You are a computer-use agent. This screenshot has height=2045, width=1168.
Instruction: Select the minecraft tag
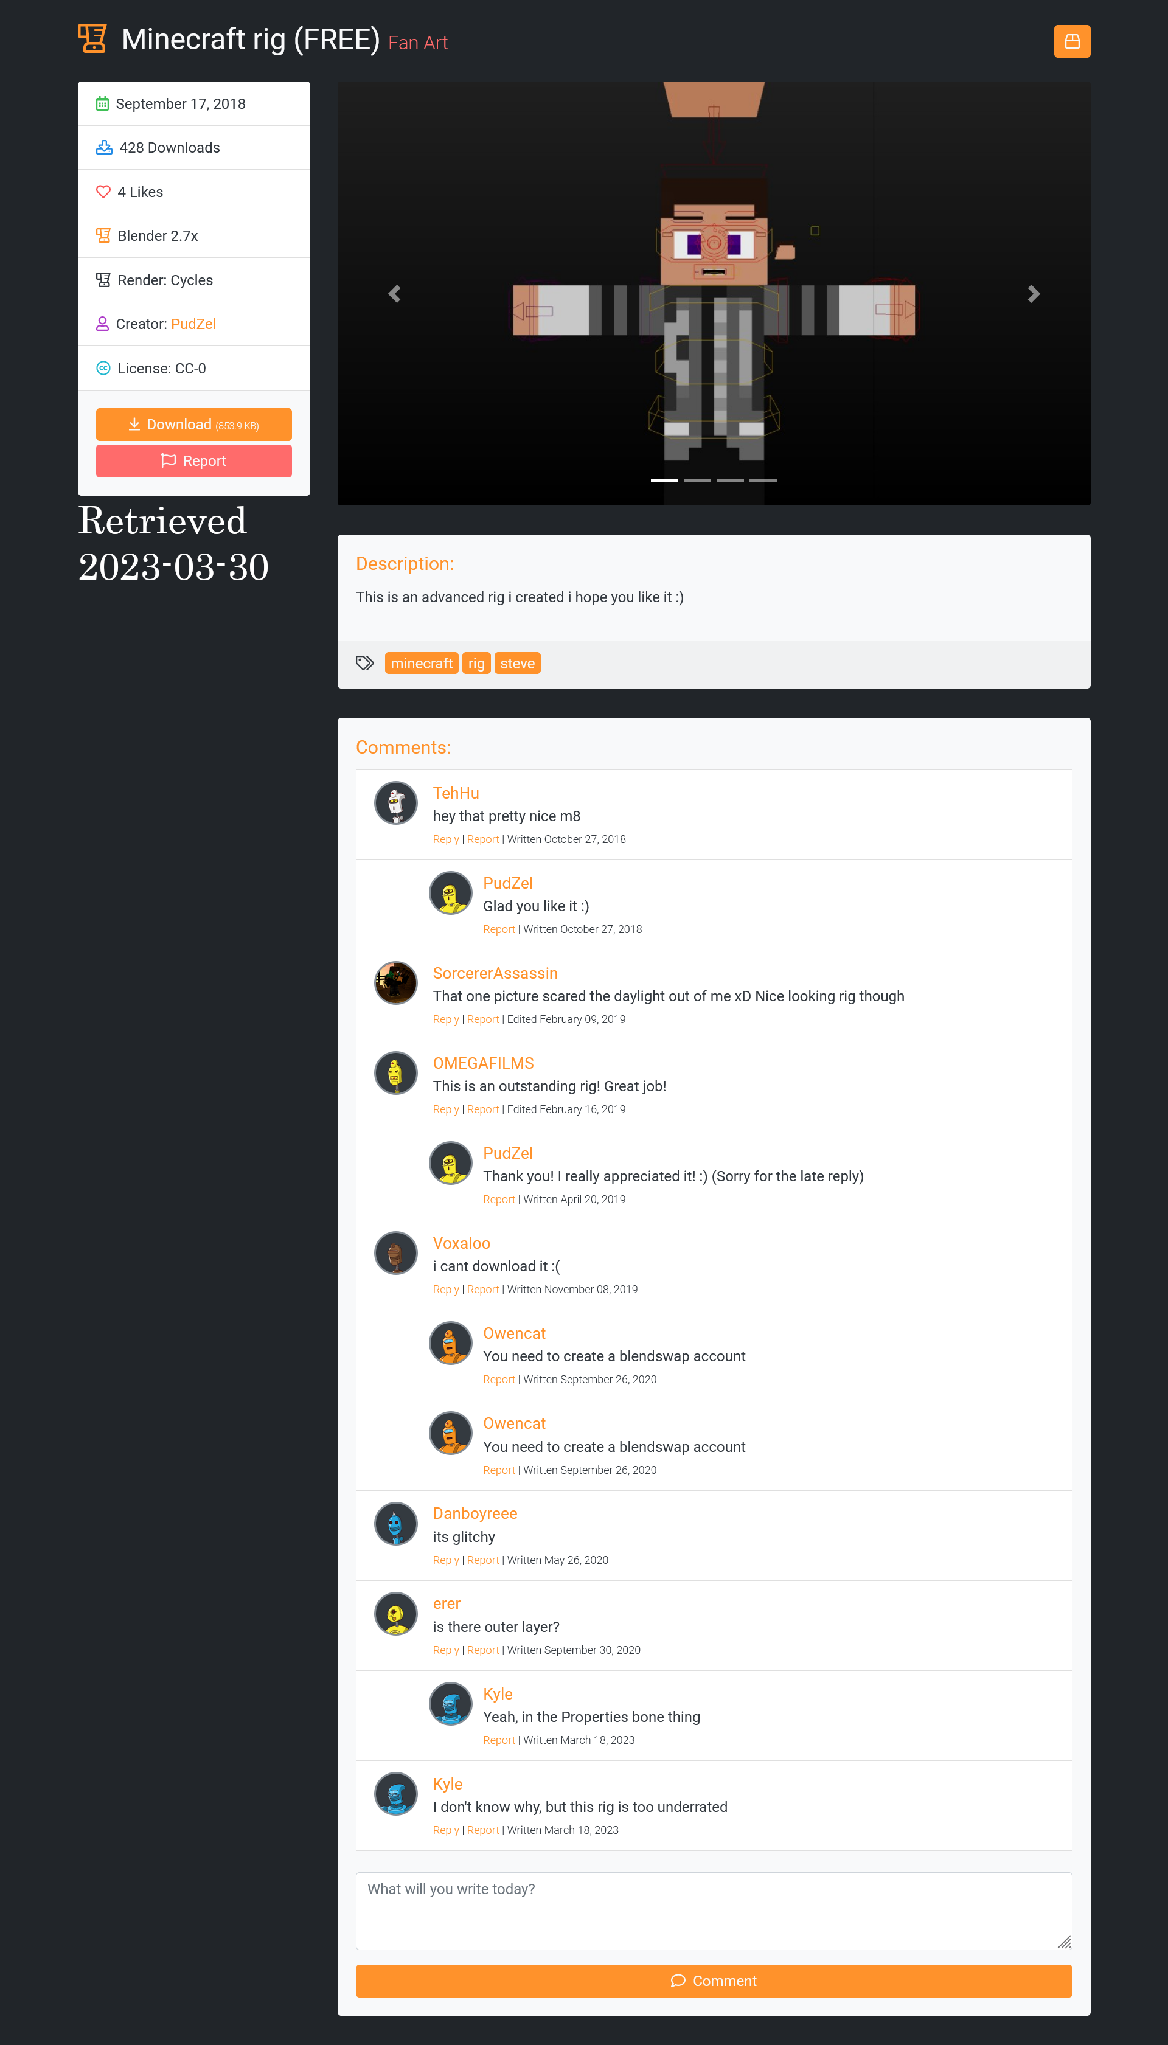tap(421, 663)
